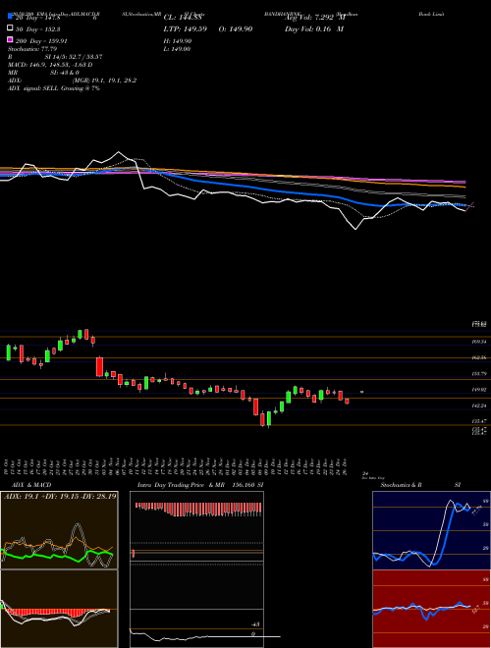Click the 'Stochastics & R SI' panel title
Image resolution: width=491 pixels, height=648 pixels.
pyautogui.click(x=420, y=485)
